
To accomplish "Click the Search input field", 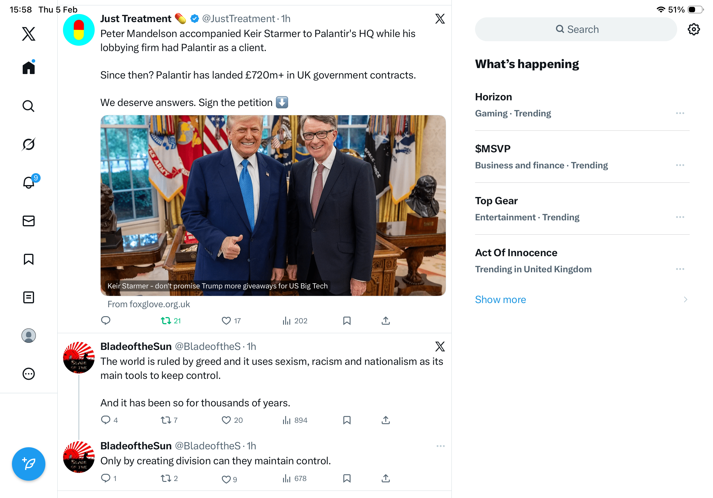I will [x=576, y=30].
